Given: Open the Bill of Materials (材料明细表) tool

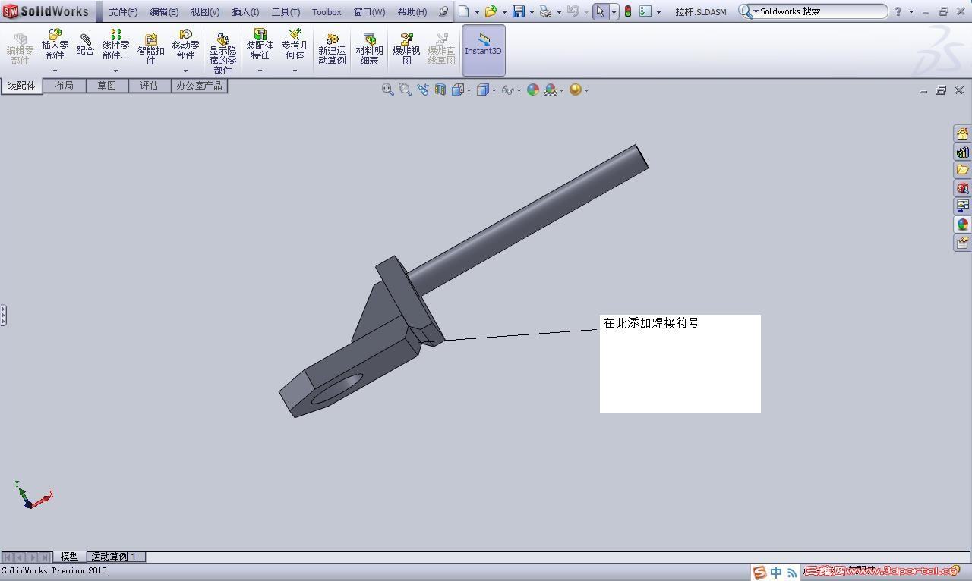Looking at the screenshot, I should [x=369, y=49].
